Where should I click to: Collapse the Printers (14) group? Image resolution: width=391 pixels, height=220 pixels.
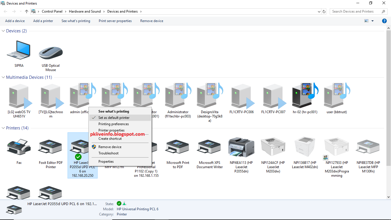pyautogui.click(x=3, y=128)
